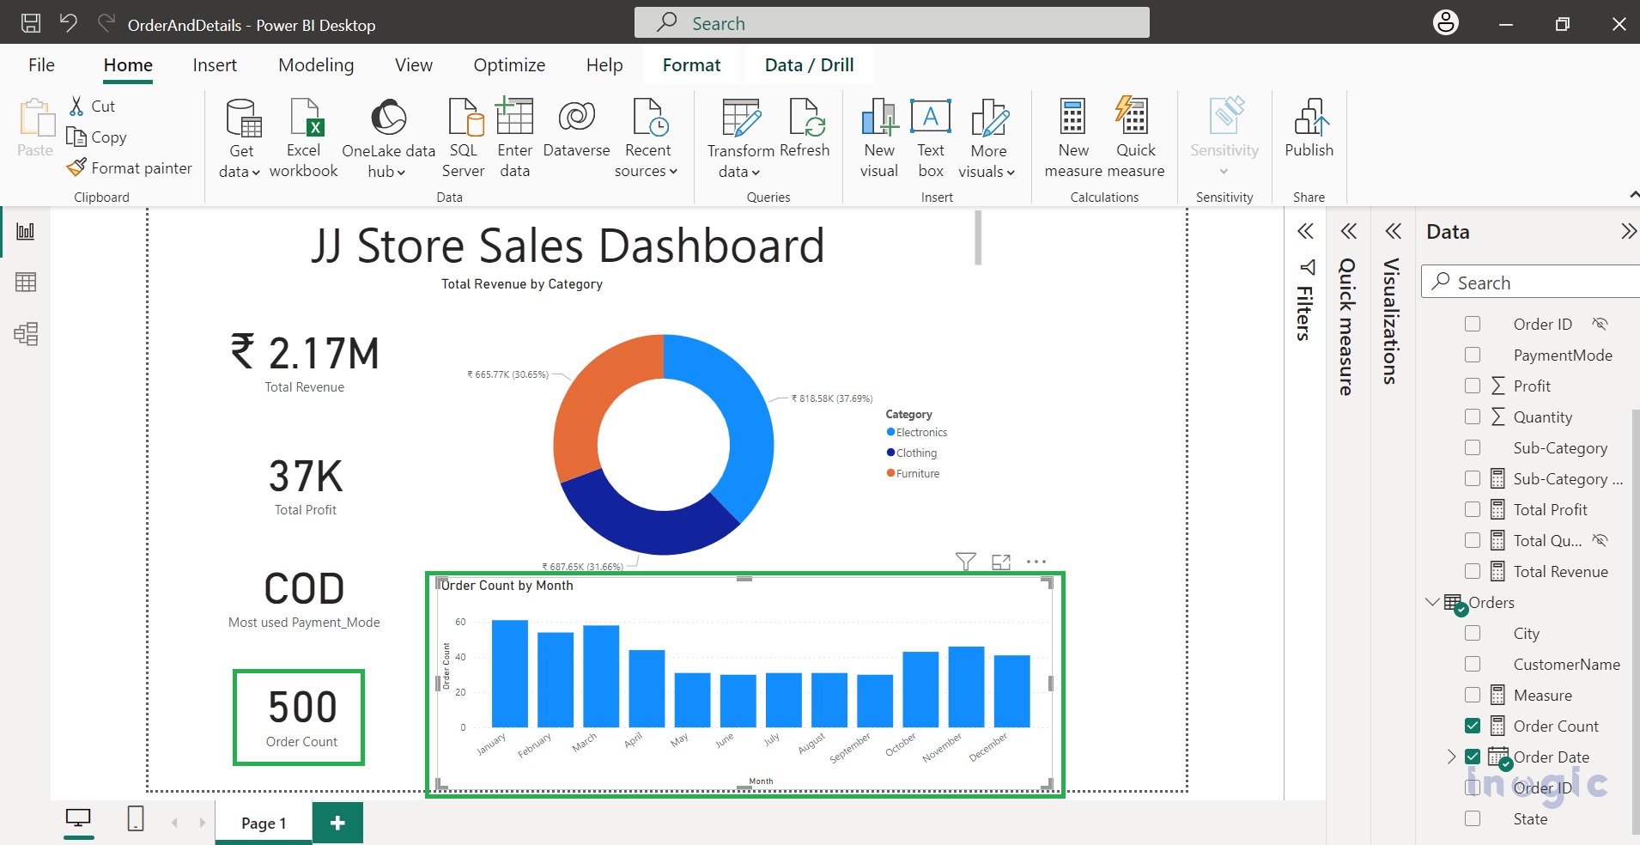Add a new report page
1640x845 pixels.
(337, 823)
